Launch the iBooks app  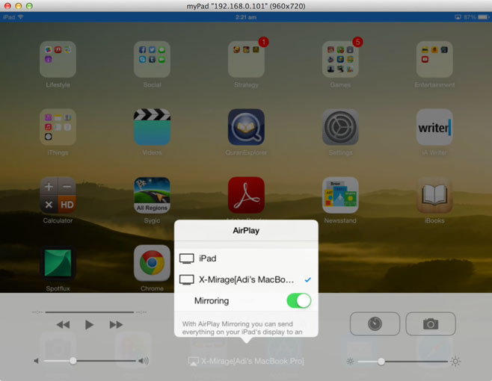[x=434, y=195]
